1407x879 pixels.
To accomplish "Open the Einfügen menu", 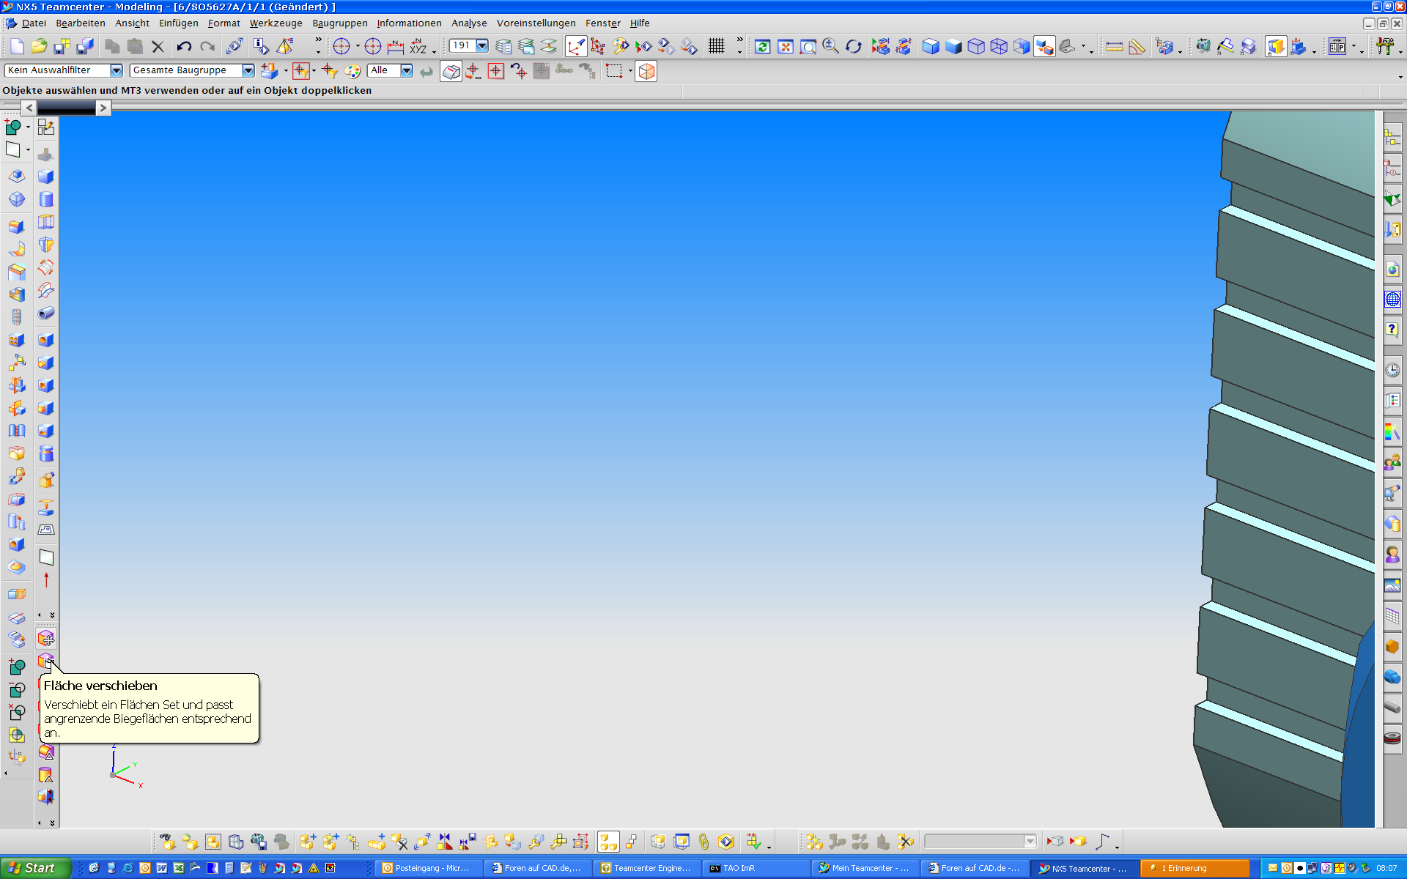I will click(178, 23).
